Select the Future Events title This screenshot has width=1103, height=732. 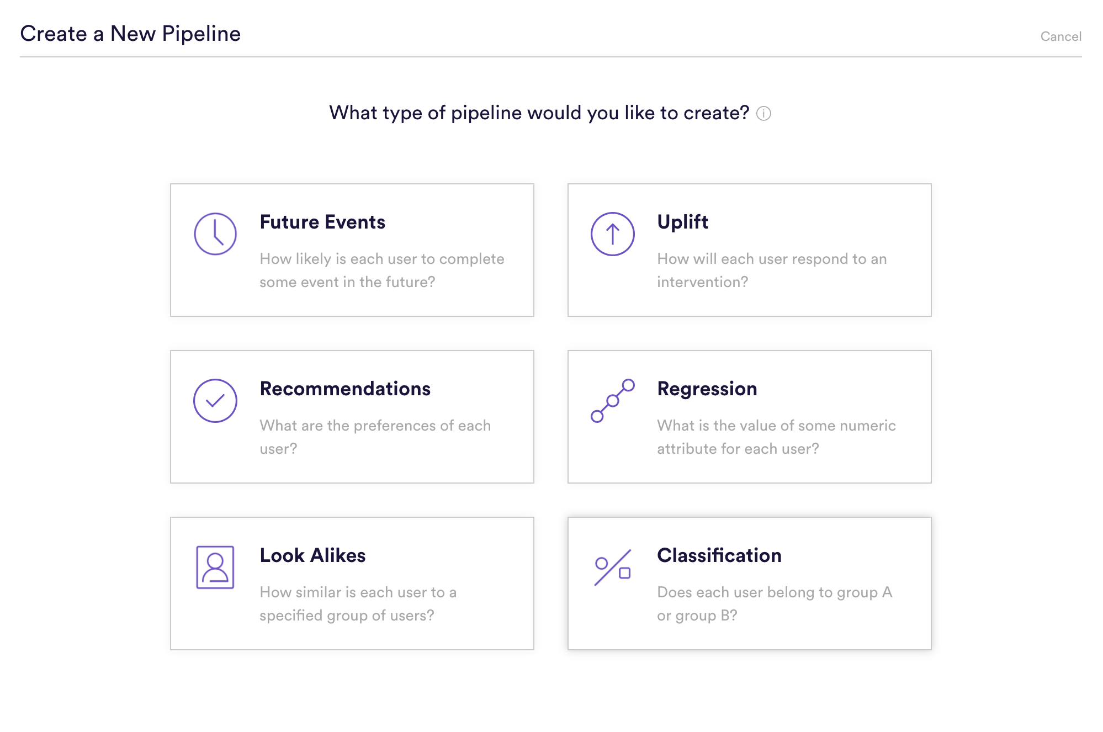click(x=322, y=222)
